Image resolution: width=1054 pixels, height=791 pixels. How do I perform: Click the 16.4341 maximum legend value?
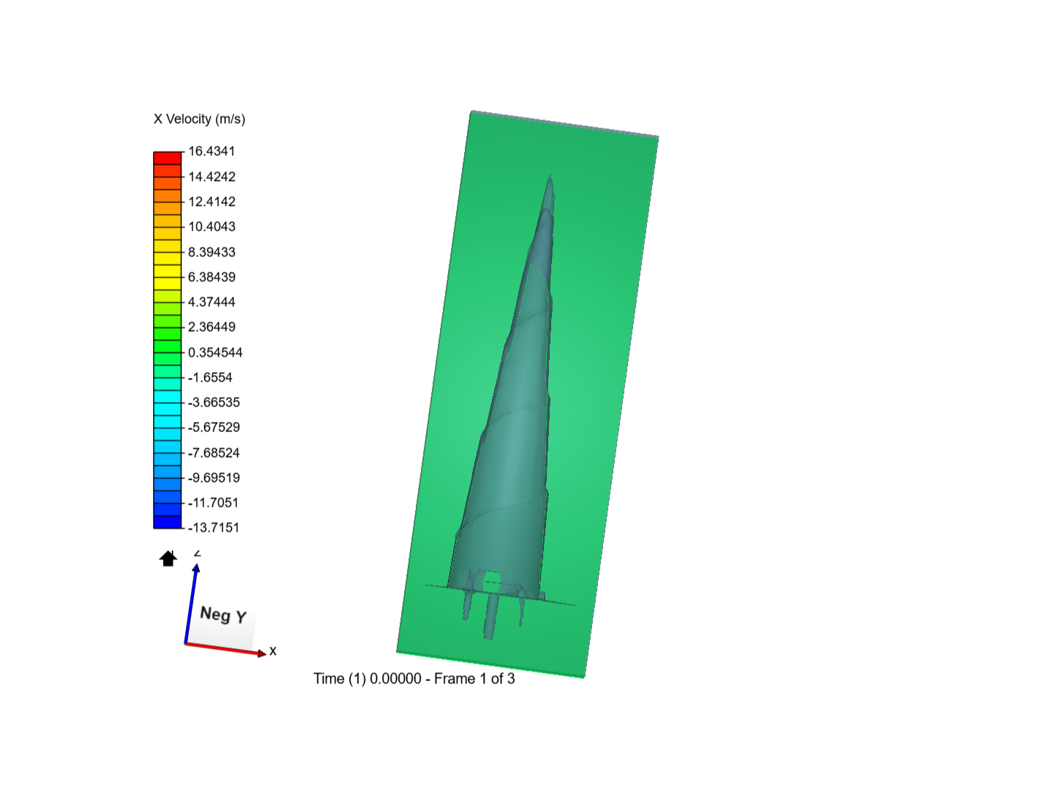click(212, 152)
